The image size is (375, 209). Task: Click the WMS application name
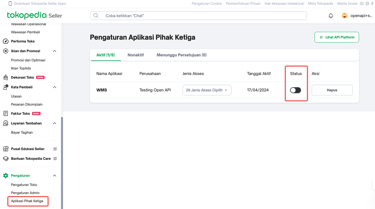pyautogui.click(x=102, y=90)
